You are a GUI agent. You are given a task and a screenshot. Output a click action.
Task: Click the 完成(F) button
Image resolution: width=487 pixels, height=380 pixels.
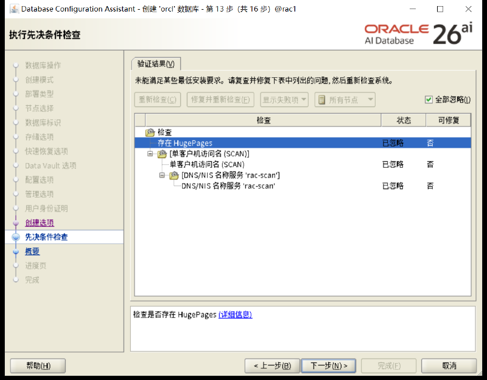click(388, 366)
